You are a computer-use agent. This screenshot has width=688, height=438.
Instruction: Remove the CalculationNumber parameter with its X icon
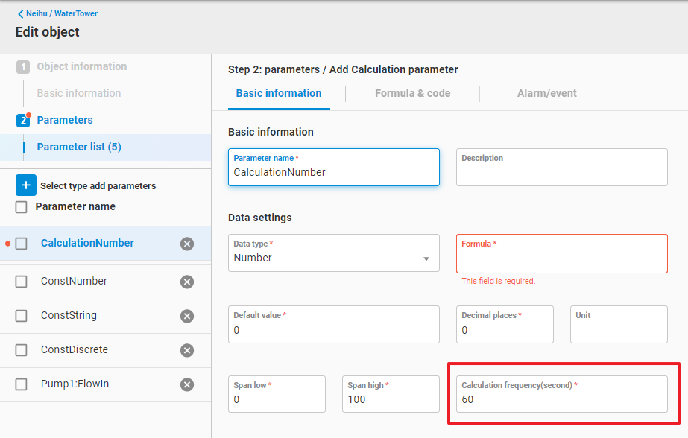point(187,244)
